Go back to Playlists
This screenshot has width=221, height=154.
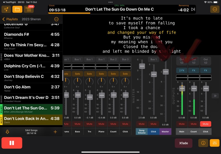tap(10, 19)
